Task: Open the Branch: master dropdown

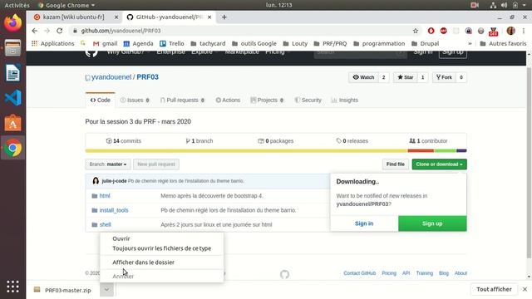Action: (108, 164)
